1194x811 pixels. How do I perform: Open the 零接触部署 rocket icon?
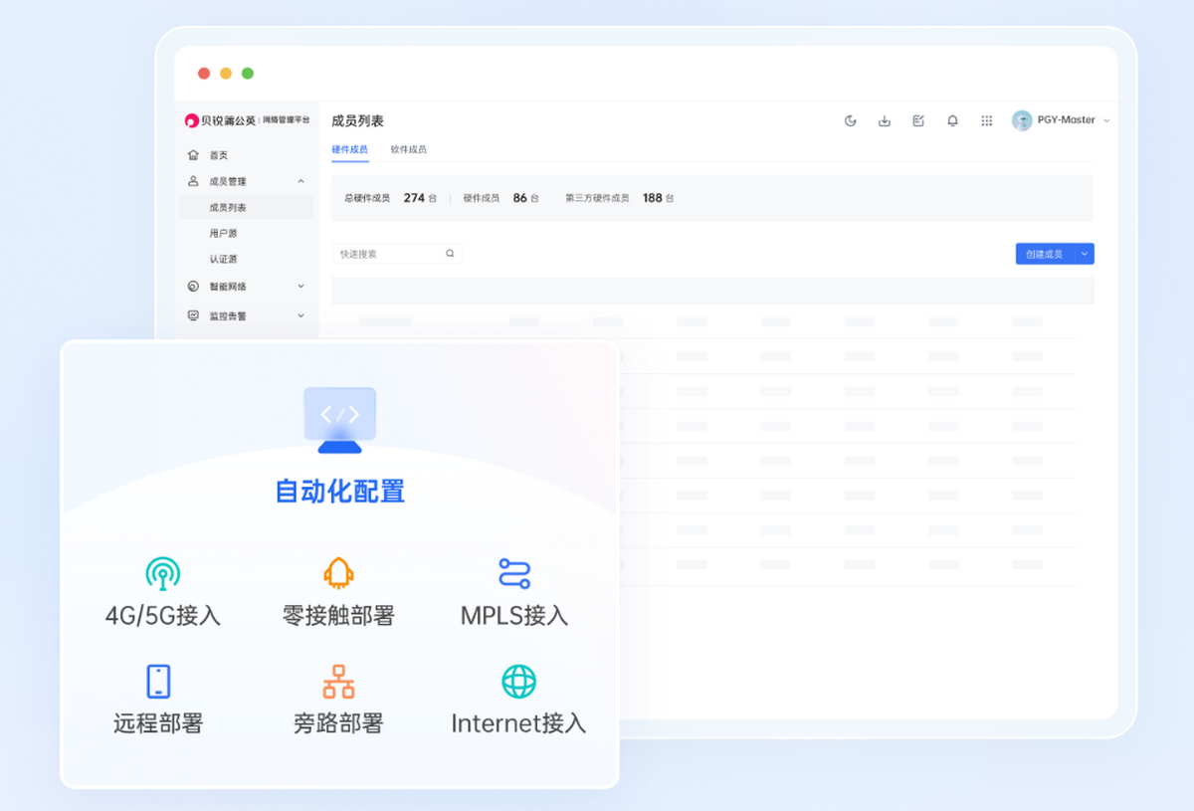338,575
